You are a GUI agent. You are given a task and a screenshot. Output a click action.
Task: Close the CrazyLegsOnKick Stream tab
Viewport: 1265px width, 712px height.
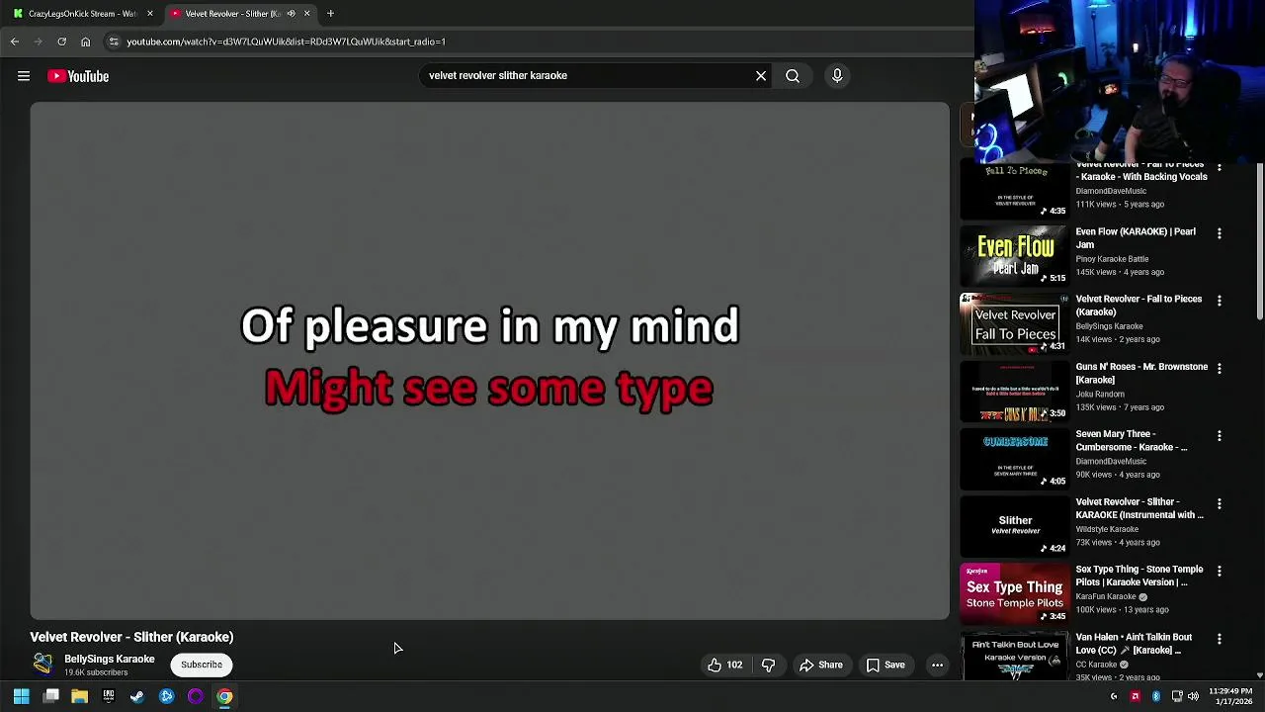[150, 14]
